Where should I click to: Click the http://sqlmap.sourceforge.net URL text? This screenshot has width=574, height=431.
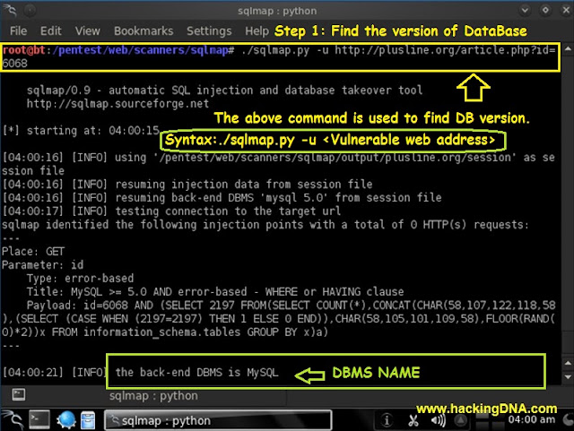(x=117, y=104)
